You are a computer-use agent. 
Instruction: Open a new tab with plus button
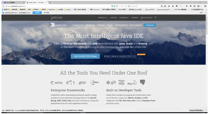[50, 3]
